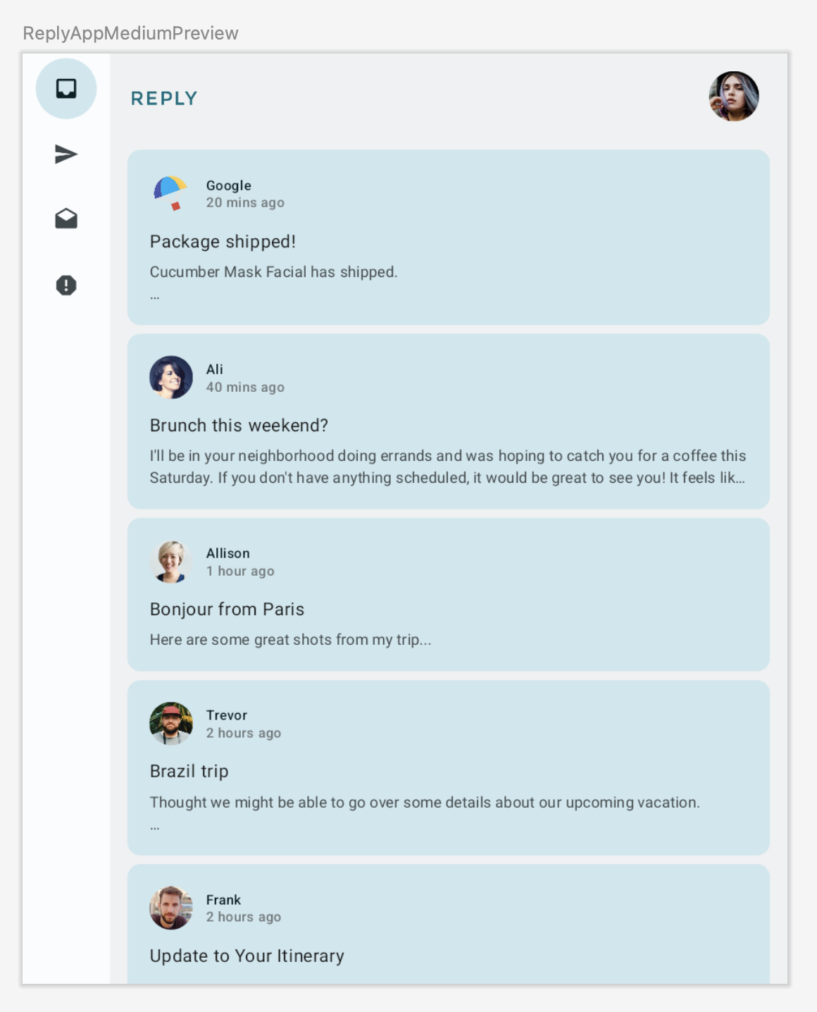
Task: Click Trevor's sender avatar
Action: pos(171,724)
